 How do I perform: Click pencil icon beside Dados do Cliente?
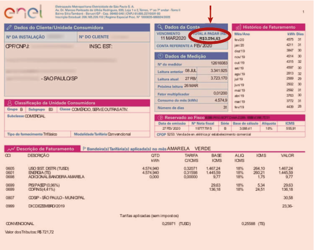9,27
